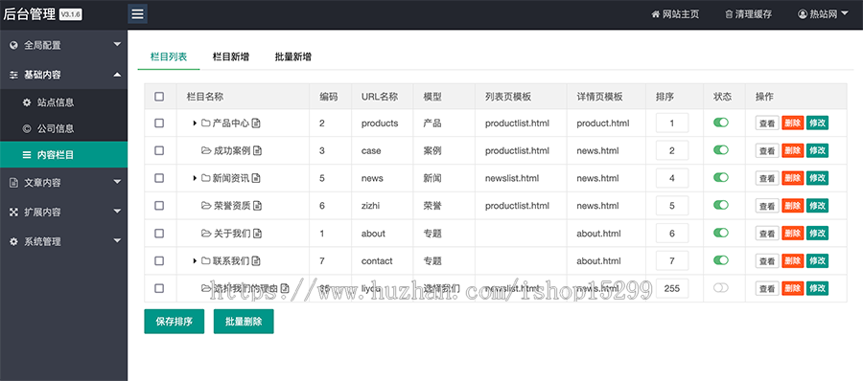This screenshot has width=863, height=381.
Task: Check the 荣誉资质 row checkbox
Action: [159, 206]
